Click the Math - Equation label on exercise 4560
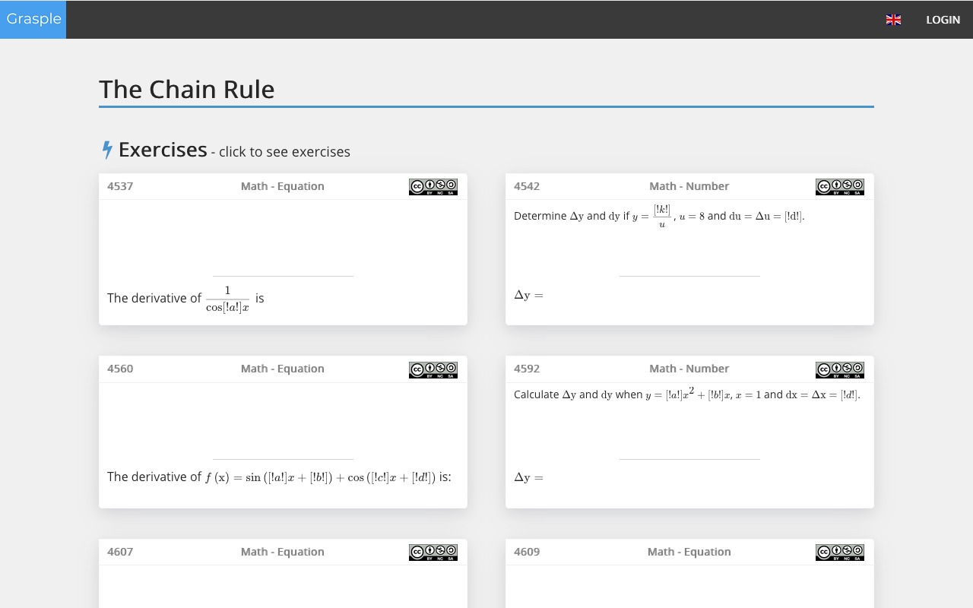The width and height of the screenshot is (973, 608). [282, 369]
